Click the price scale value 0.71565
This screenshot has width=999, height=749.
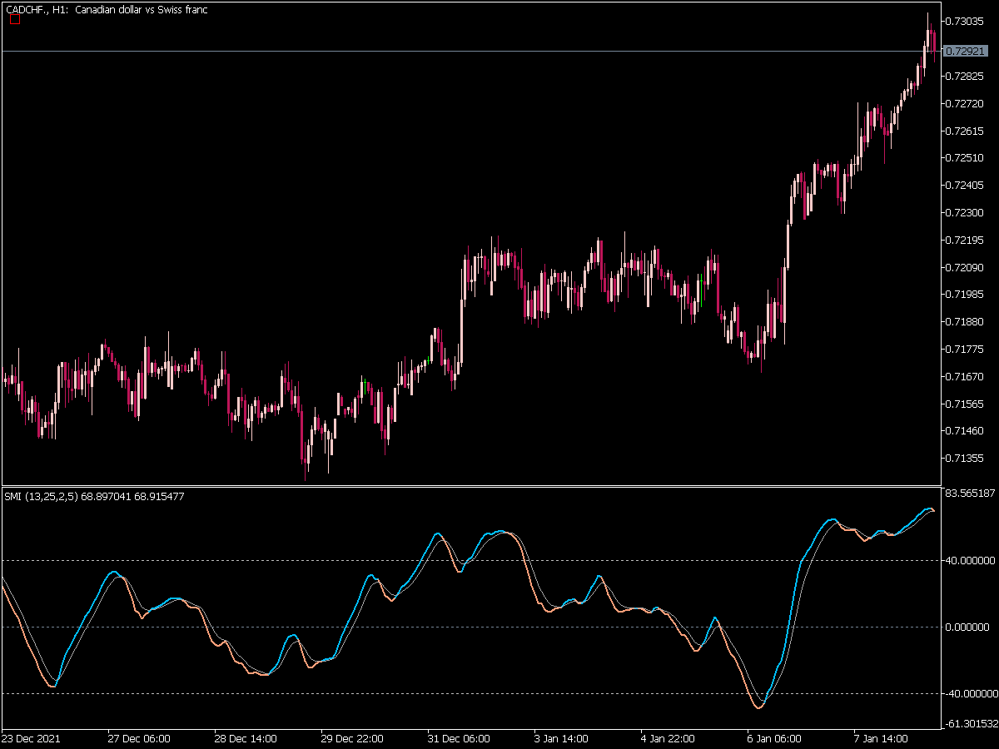(x=967, y=404)
